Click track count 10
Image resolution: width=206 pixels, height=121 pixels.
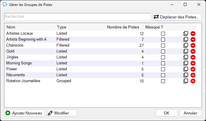click(141, 81)
